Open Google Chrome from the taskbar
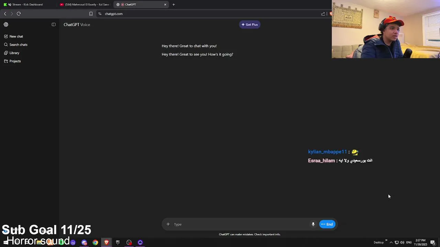Viewport: 440px width, 247px height. (95, 243)
